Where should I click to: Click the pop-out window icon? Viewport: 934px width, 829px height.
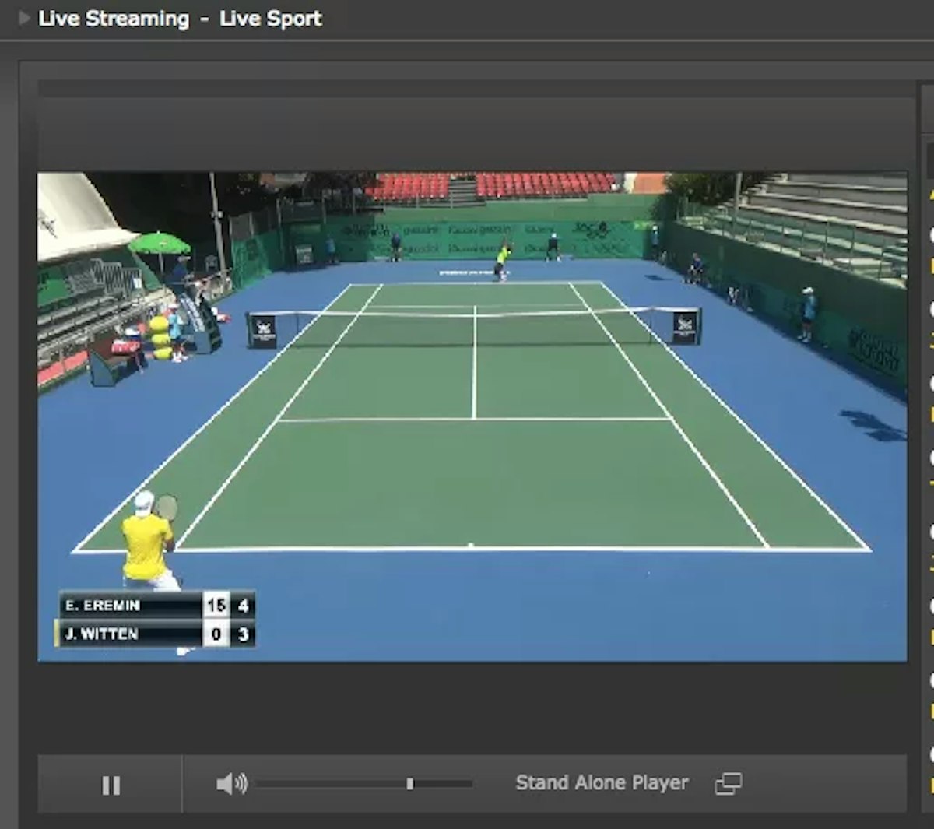728,784
